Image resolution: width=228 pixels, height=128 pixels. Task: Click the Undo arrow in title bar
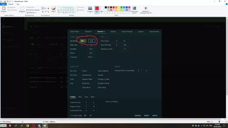pos(7,1)
